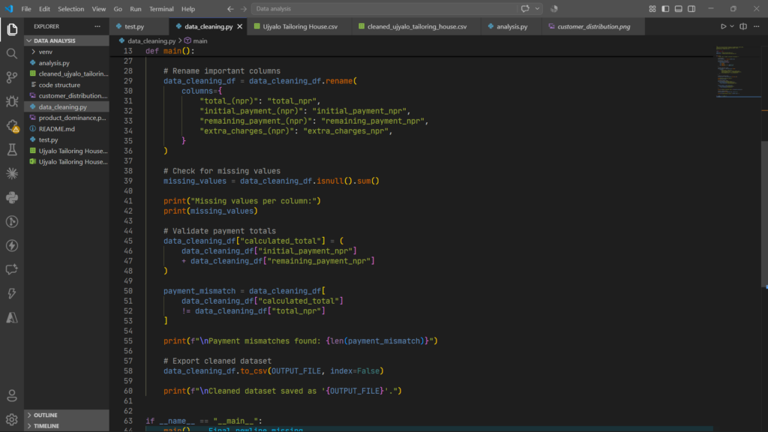Open Explorer Views and More Actions ellipsis
768x432 pixels.
pos(97,26)
